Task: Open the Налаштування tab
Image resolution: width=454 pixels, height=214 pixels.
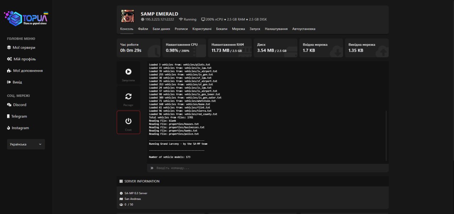Action: 276,29
